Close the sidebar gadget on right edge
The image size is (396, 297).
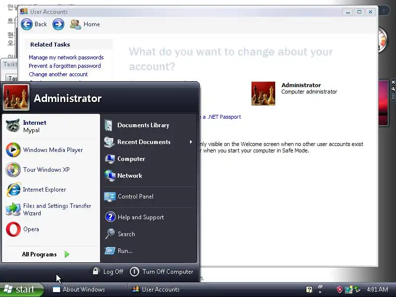[x=393, y=82]
